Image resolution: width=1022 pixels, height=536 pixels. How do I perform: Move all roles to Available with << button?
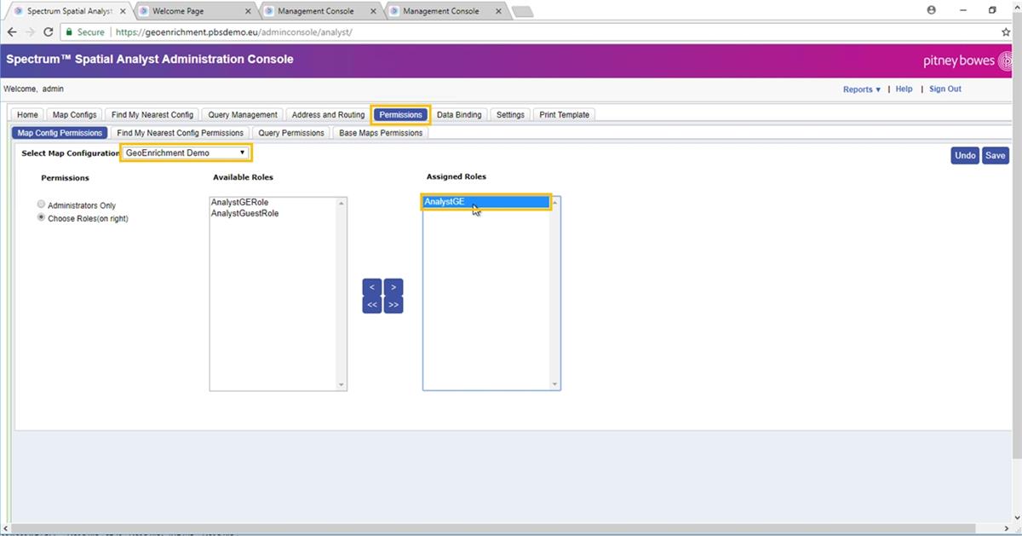pos(372,304)
